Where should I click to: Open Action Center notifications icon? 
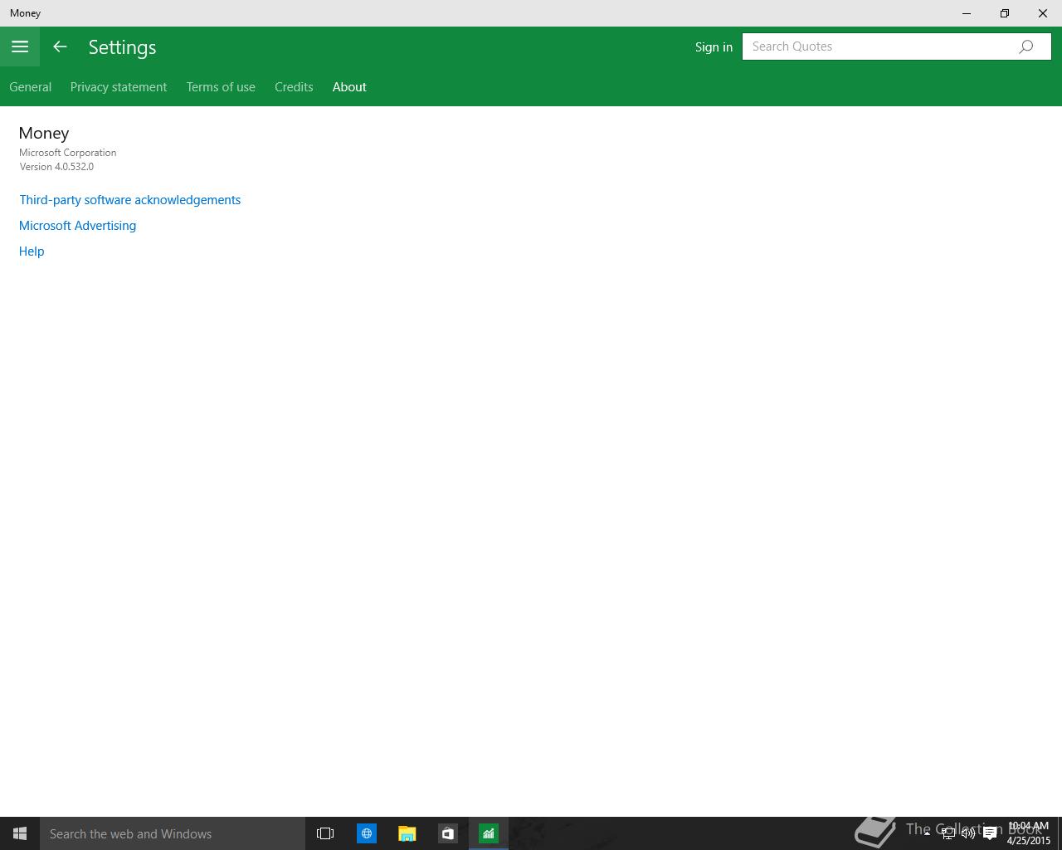[990, 833]
